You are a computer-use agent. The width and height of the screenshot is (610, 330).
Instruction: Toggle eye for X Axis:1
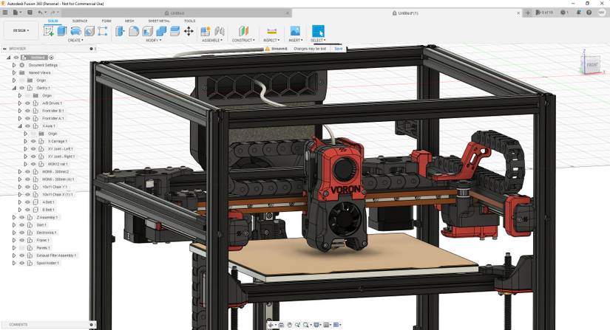pyautogui.click(x=27, y=126)
